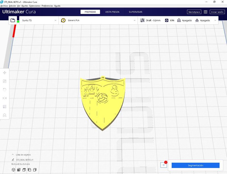Collapse the Lista de objetos list
Viewport: 227px width, 174px height.
[13, 154]
